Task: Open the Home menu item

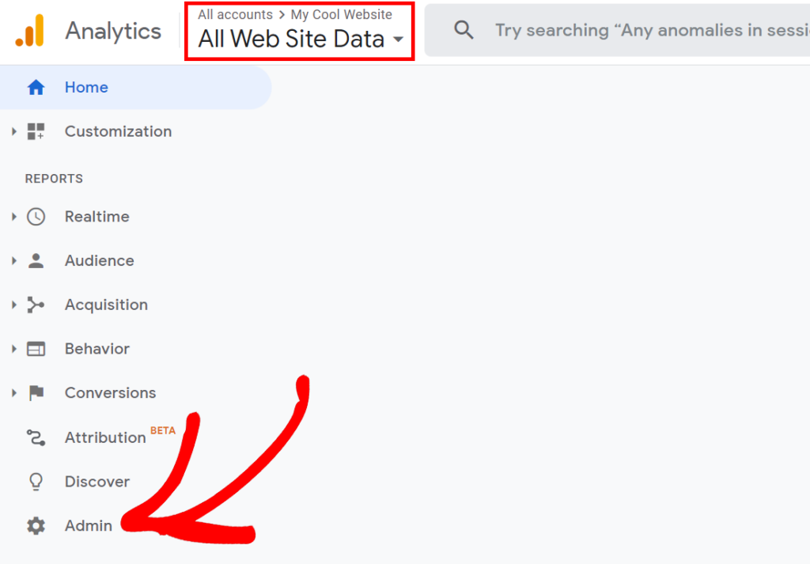Action: click(86, 87)
